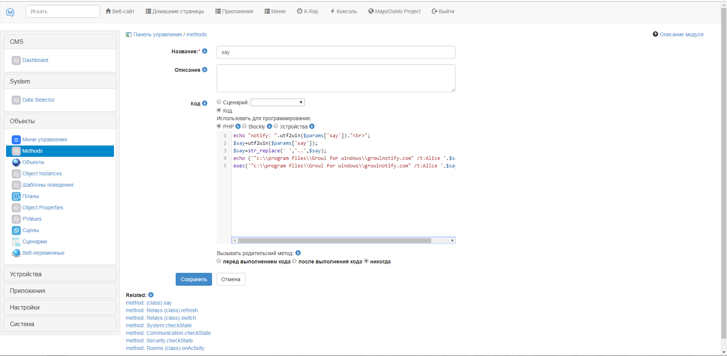
Task: Click the Отмена button
Action: point(231,279)
